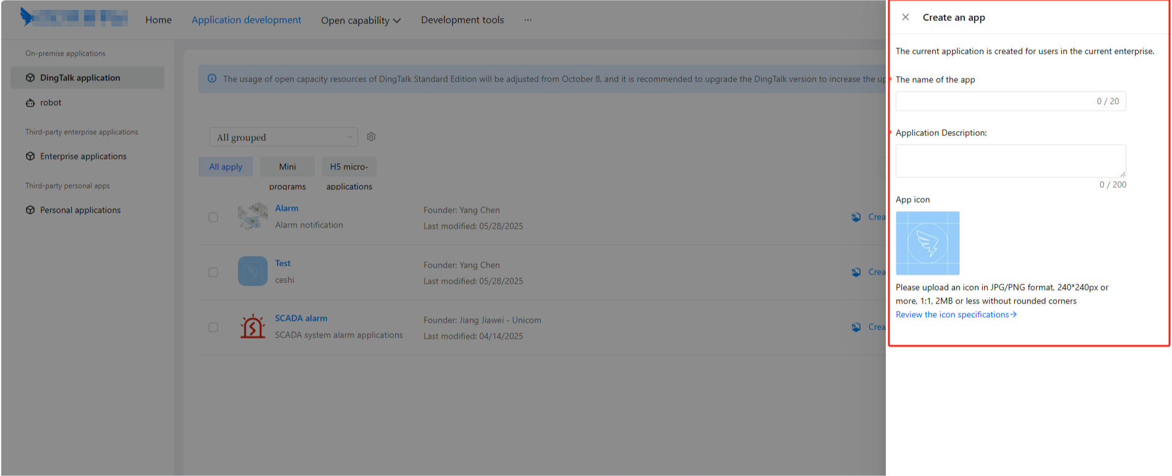Click the Test app icon

tap(252, 271)
